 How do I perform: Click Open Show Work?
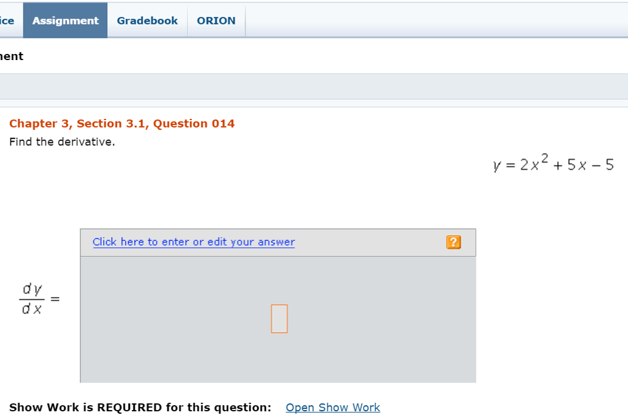tap(332, 407)
